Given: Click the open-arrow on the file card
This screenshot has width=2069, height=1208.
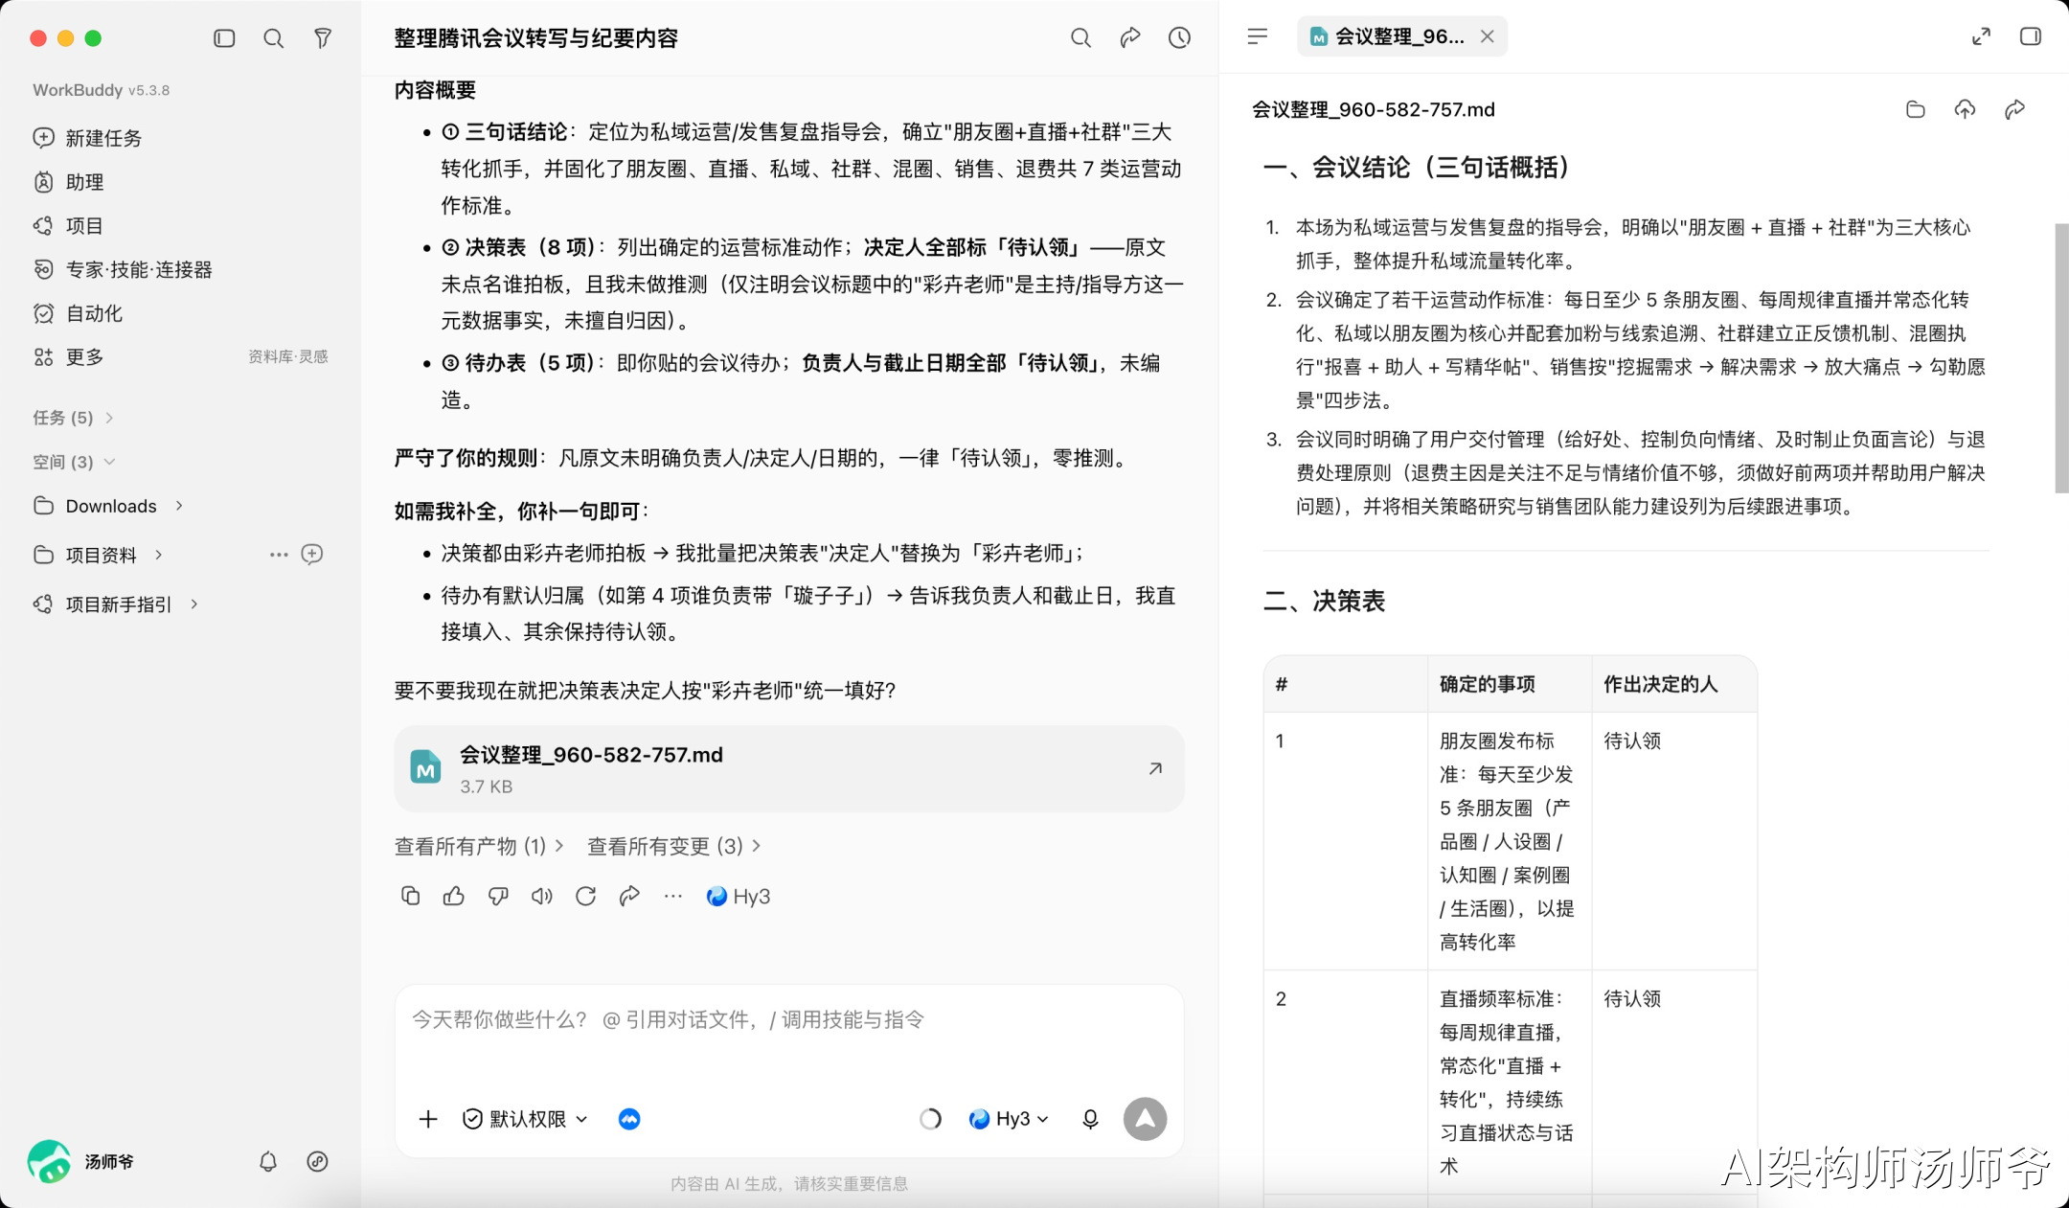Looking at the screenshot, I should [x=1155, y=768].
